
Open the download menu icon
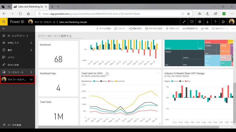pos(208,22)
